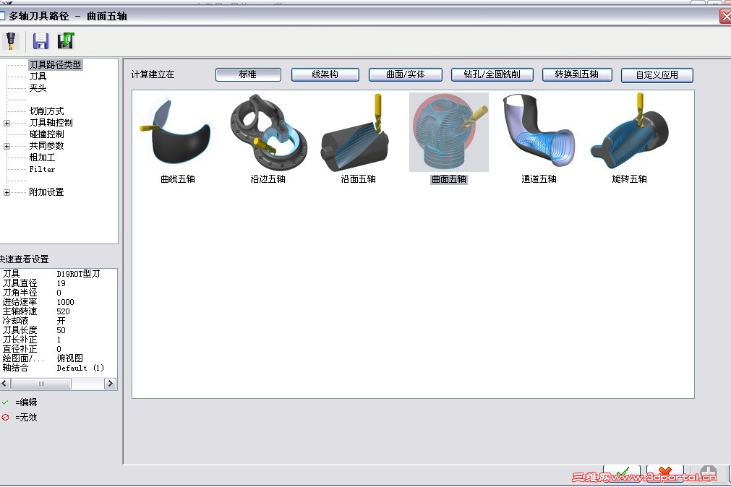This screenshot has width=731, height=487.
Task: Click the 主轴转速 value 520
Action: tap(63, 311)
